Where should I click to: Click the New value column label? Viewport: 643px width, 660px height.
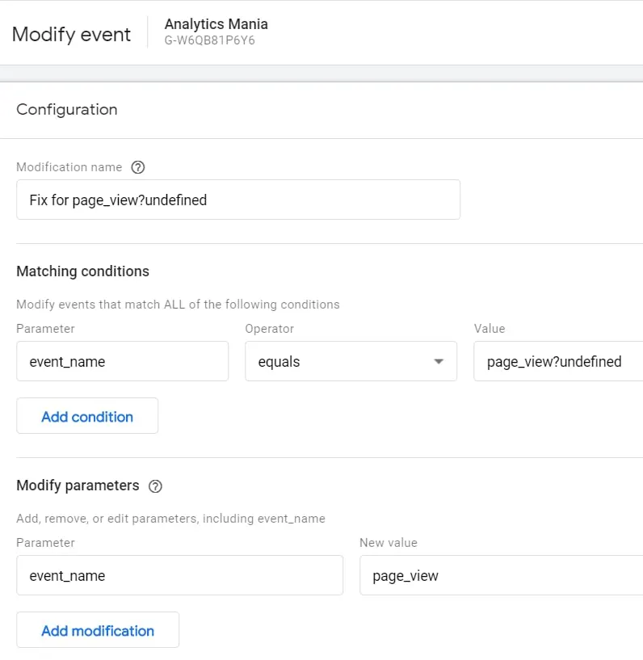click(x=389, y=543)
